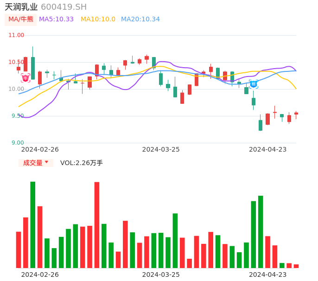This screenshot has height=281, width=318.
Task: Click the 9.00 price axis label
Action: click(x=18, y=143)
